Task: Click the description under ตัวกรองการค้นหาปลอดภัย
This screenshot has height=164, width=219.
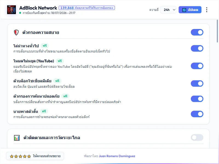Action: click(67, 102)
